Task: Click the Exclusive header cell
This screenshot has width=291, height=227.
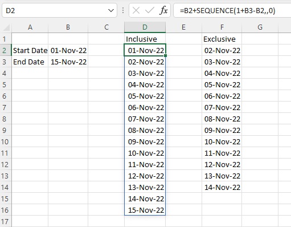Action: tap(222, 39)
